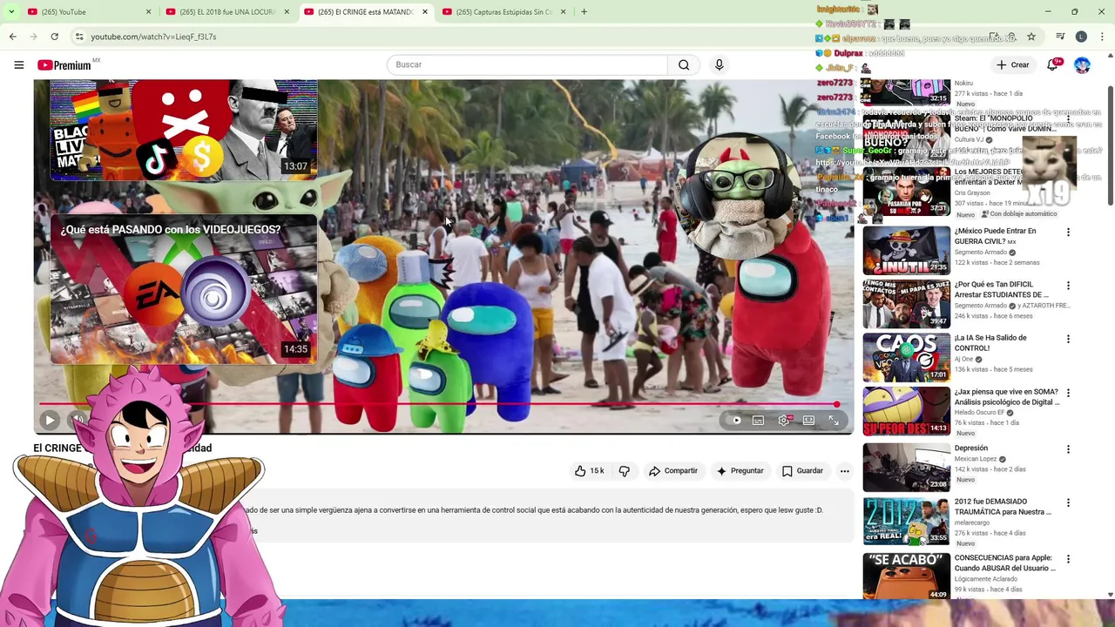1115x627 pixels.
Task: Click the Crear button
Action: 1013,64
